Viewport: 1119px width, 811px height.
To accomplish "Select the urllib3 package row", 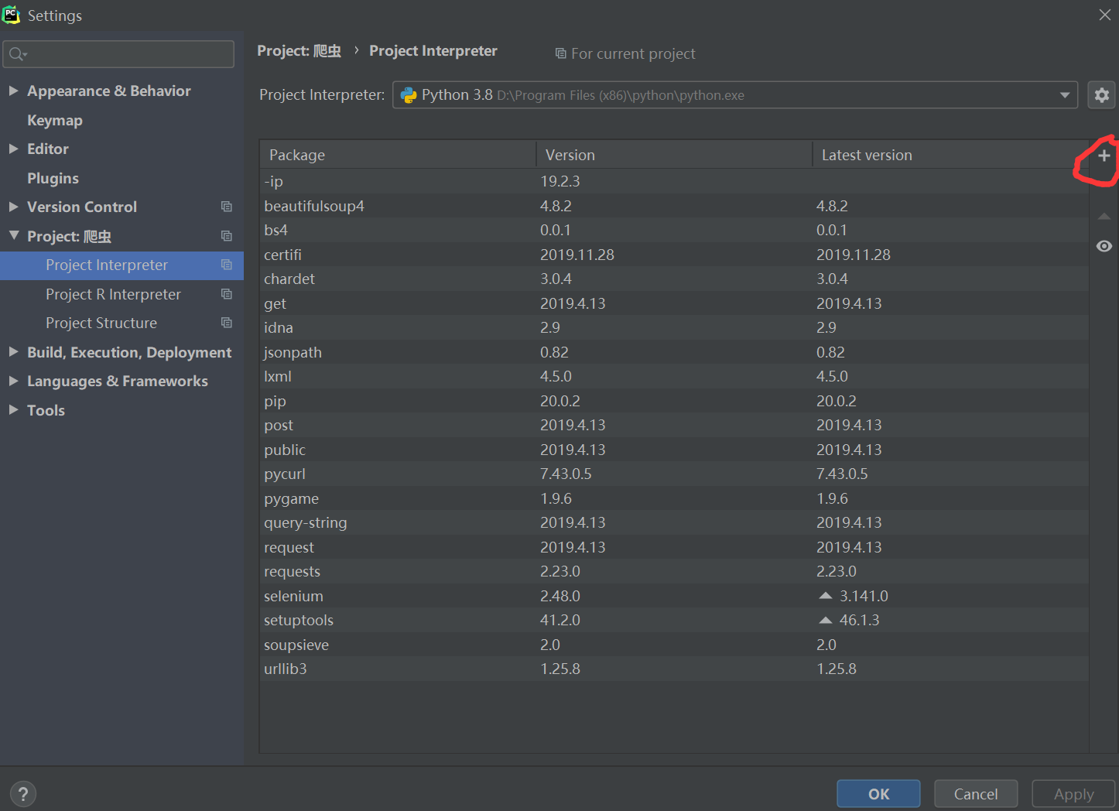I will (674, 669).
